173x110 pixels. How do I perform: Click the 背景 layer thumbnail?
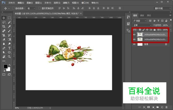click(x=140, y=44)
